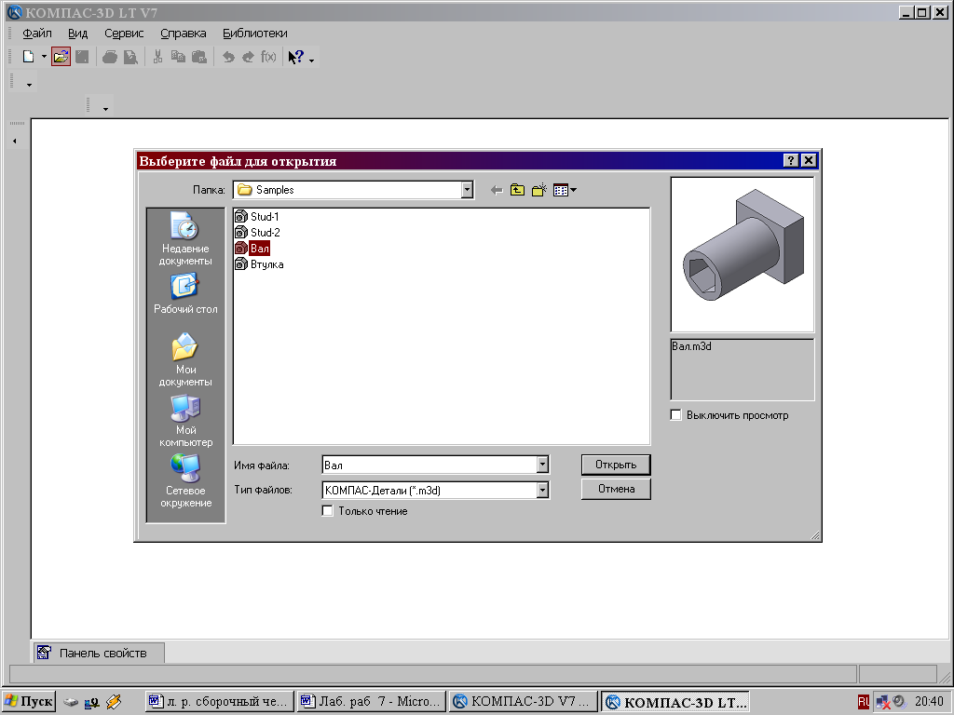Click the dialog's question mark help button
This screenshot has height=715, width=954.
[x=790, y=160]
